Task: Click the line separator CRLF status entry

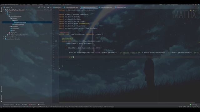Action: pos(184,107)
